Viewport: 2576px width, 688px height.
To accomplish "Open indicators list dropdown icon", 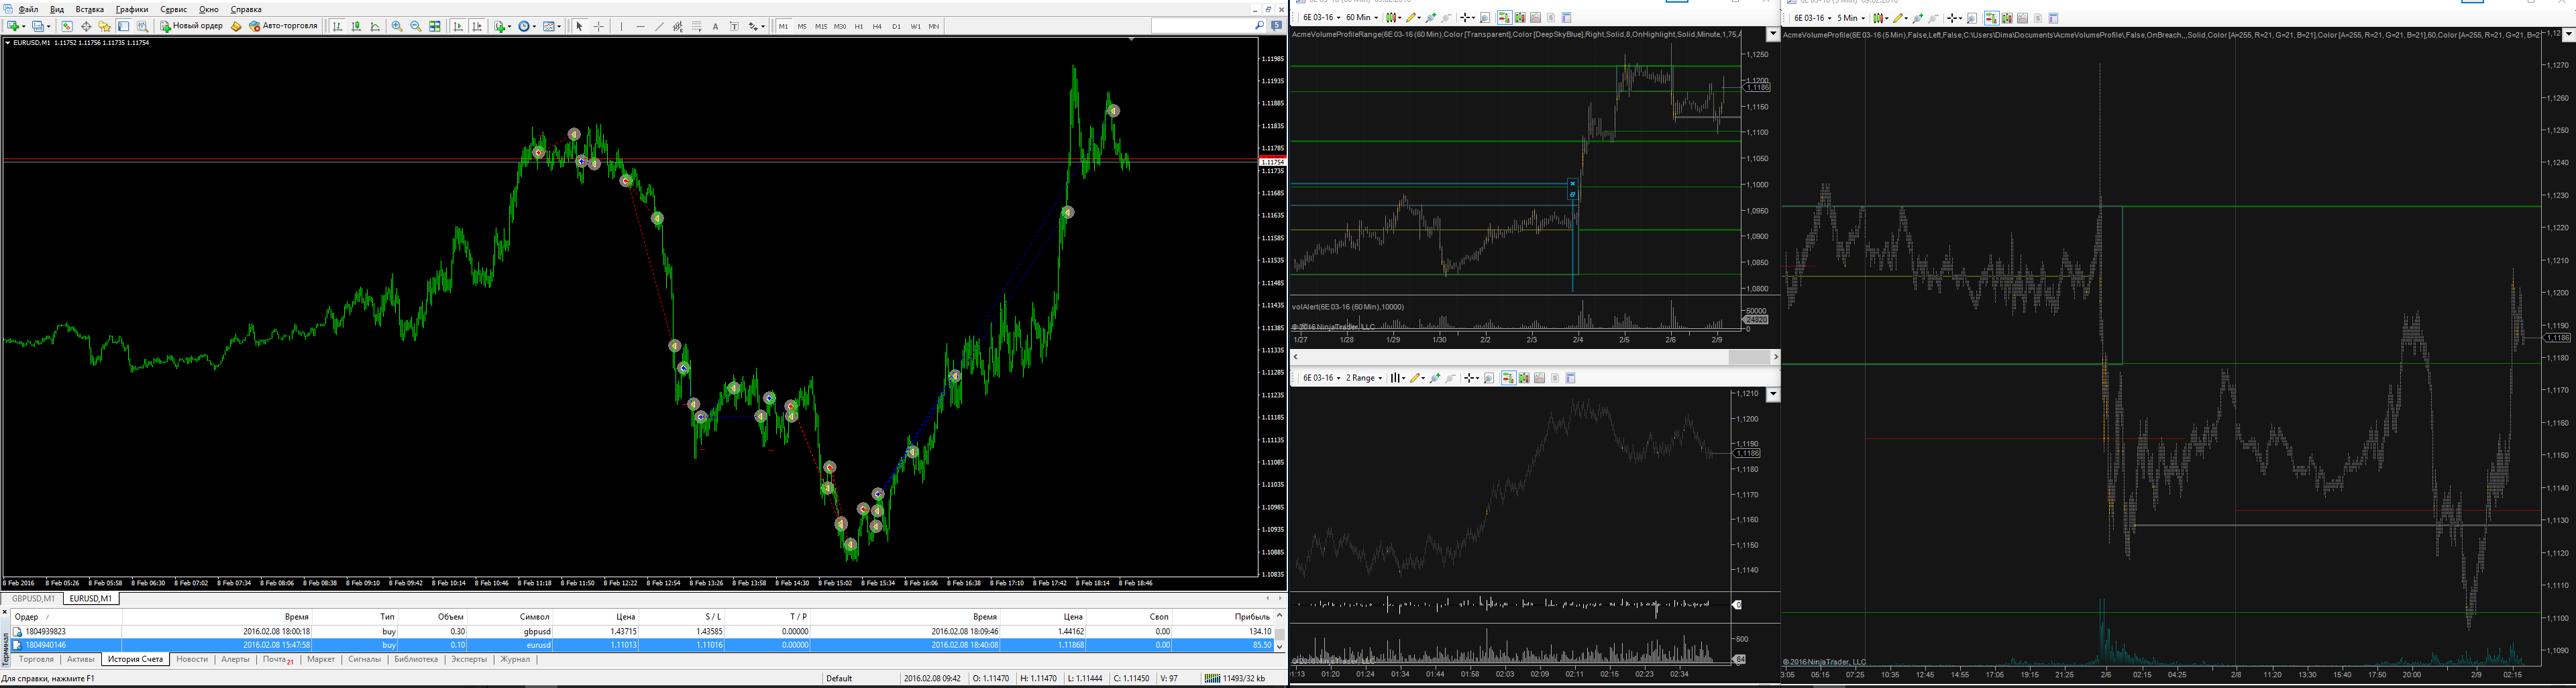I will (502, 26).
